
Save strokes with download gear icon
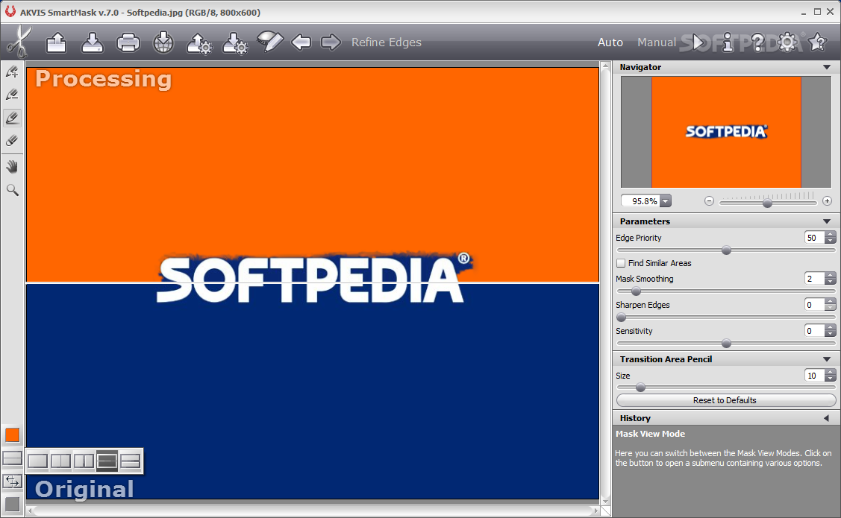pyautogui.click(x=235, y=42)
